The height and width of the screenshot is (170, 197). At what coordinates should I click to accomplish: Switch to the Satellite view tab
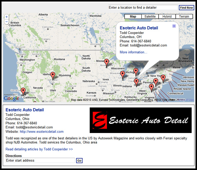[150, 16]
